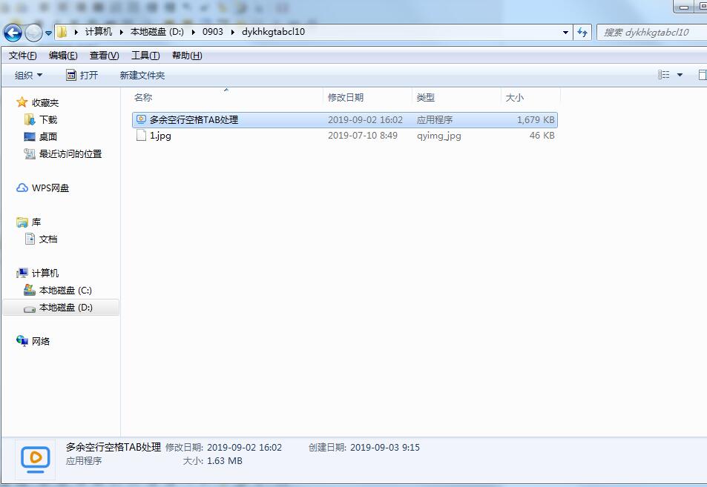Expand the arrow after 0903 breadcrumb
Viewport: 707px width, 487px height.
click(233, 32)
